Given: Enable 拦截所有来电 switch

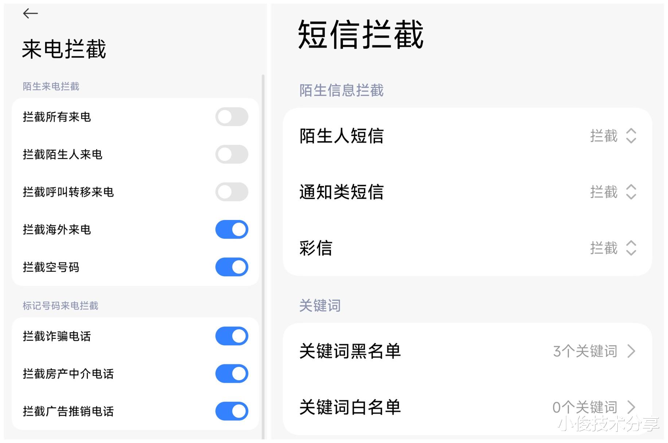Looking at the screenshot, I should (x=232, y=117).
